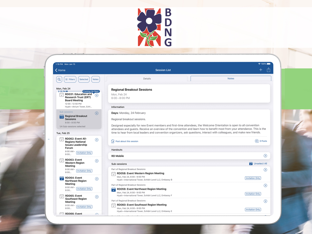
Task: Click the Regional Breakout Sessions detail heading
Action: click(132, 90)
